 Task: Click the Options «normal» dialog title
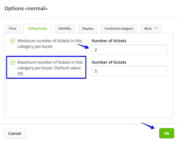pyautogui.click(x=26, y=8)
